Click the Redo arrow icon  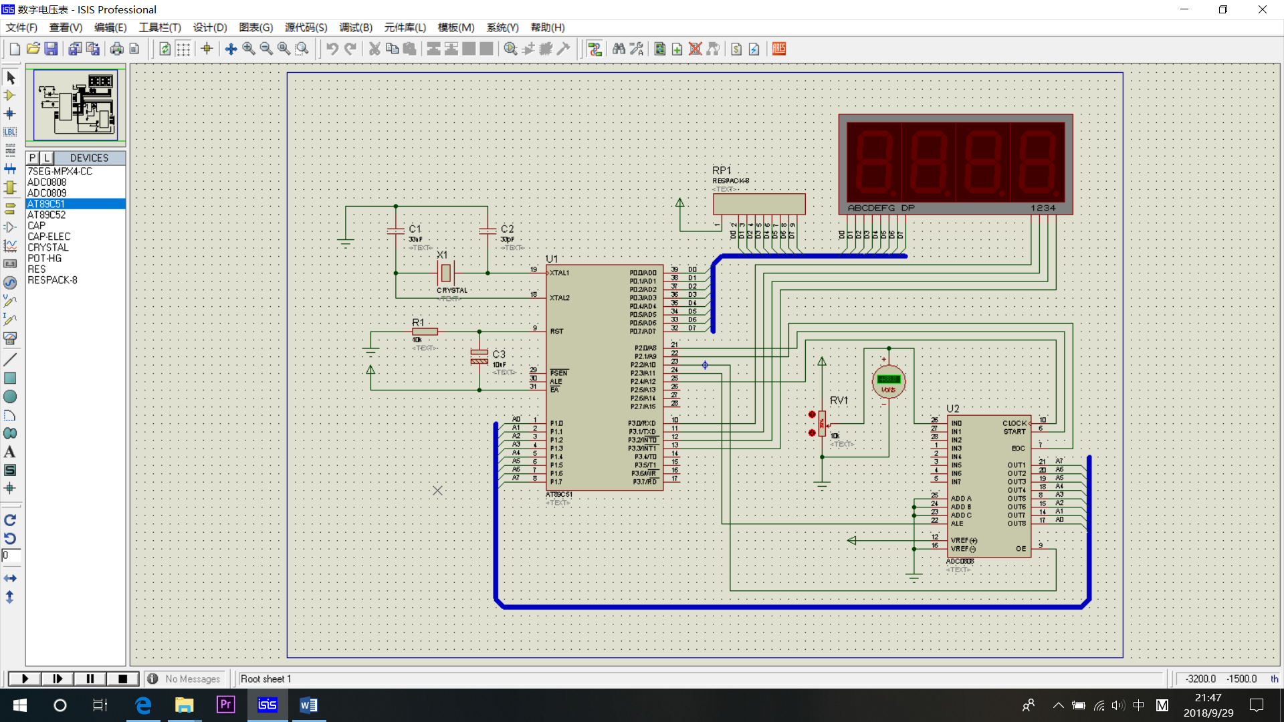click(x=350, y=49)
